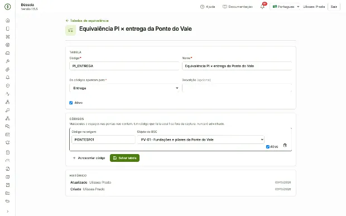
Task: Focus the Descrição optional field
Action: point(237,88)
